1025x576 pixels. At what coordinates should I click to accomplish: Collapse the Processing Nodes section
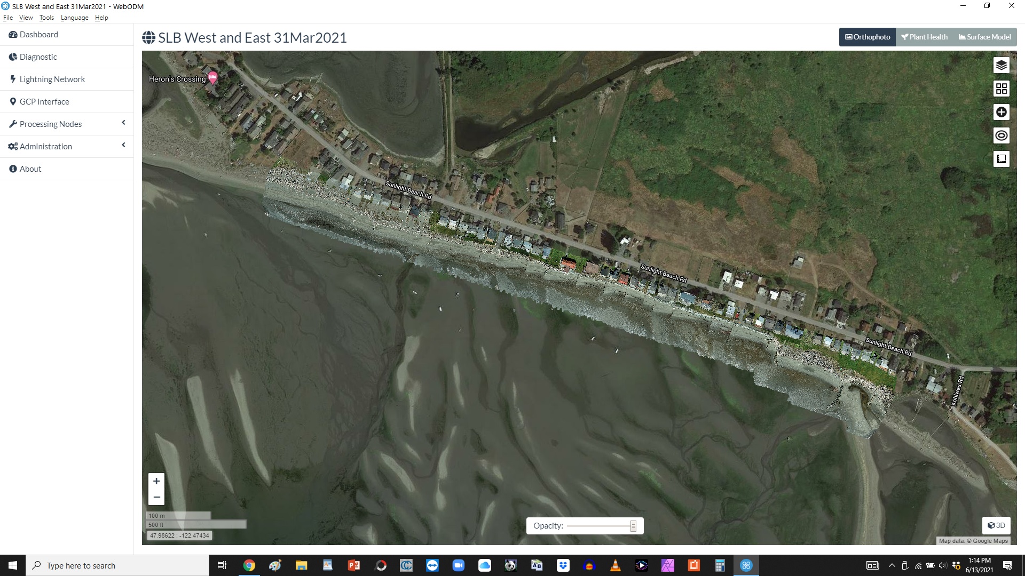[123, 123]
